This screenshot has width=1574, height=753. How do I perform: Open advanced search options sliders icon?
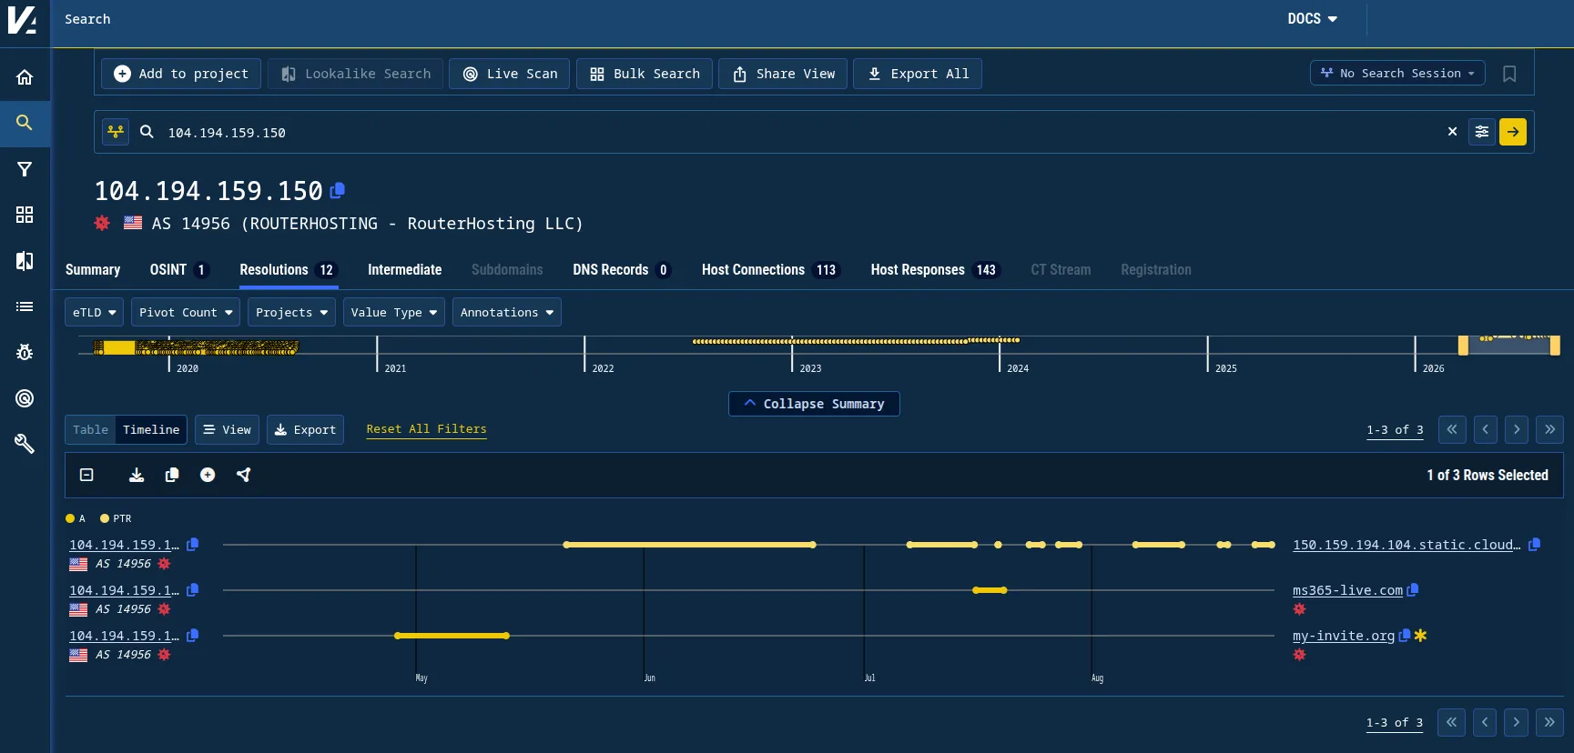coord(1482,132)
